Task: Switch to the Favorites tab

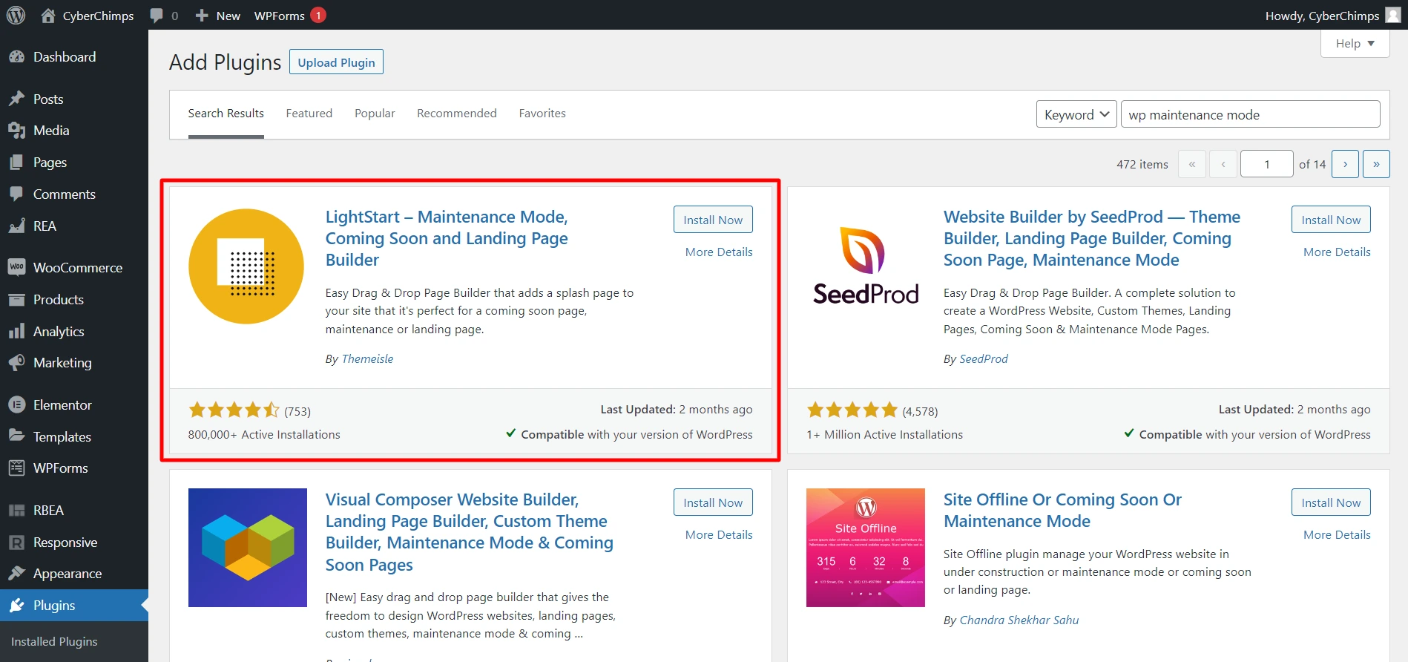Action: [542, 114]
